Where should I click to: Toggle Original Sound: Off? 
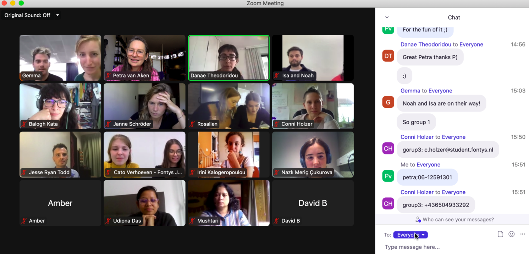[27, 15]
